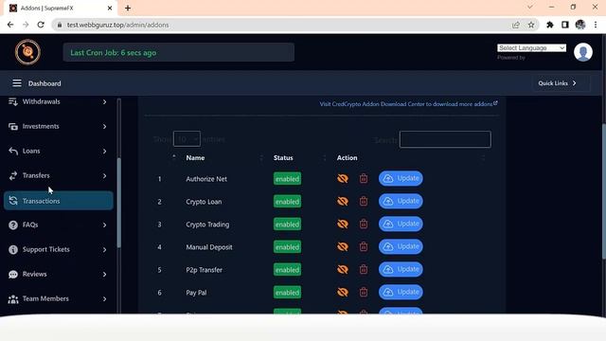Expand the Loans submenu chevron

point(104,152)
